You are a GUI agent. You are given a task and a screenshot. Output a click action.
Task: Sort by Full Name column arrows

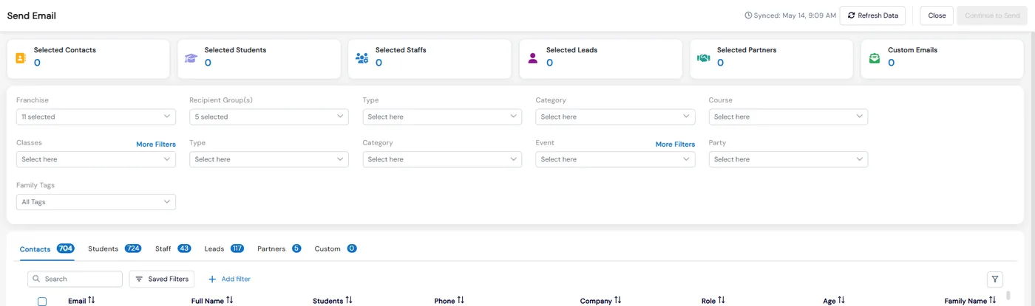(230, 301)
